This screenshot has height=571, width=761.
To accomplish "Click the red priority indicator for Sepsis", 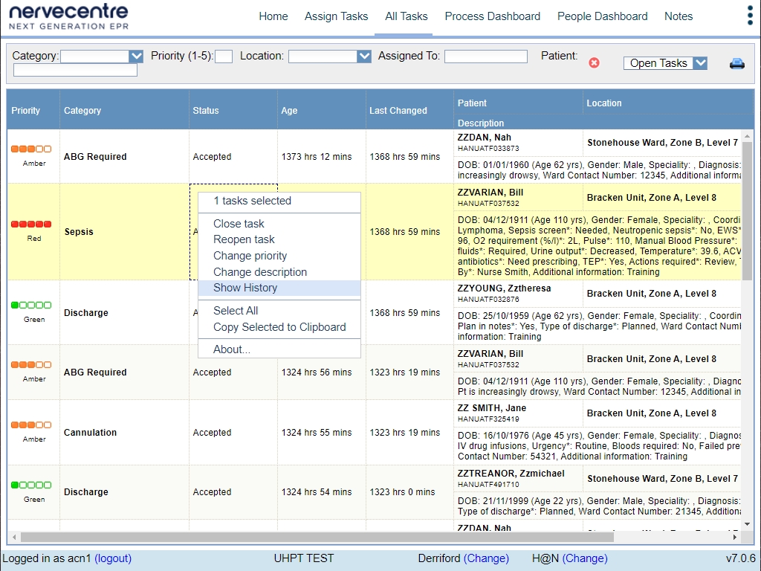I will click(31, 224).
